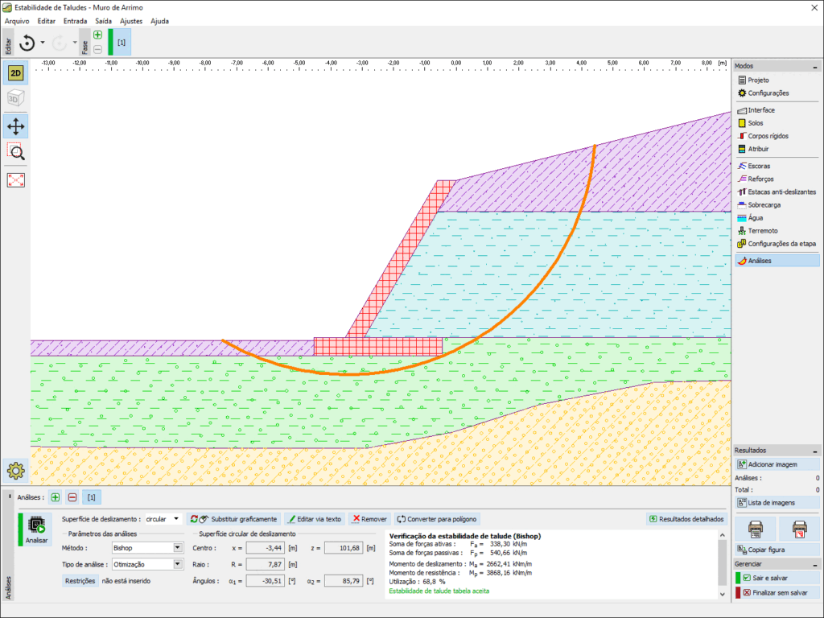Click the fit-to-window zoom extents icon
Viewport: 824px width, 618px height.
point(15,179)
